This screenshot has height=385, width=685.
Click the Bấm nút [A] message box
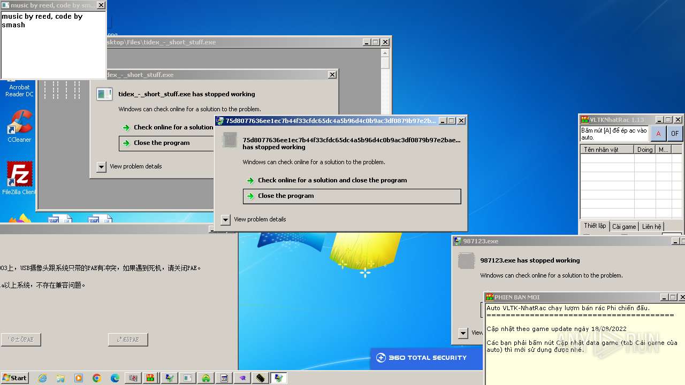pos(614,134)
